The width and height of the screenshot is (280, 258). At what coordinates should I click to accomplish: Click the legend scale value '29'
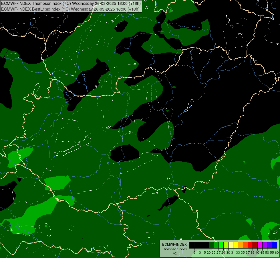point(223,253)
